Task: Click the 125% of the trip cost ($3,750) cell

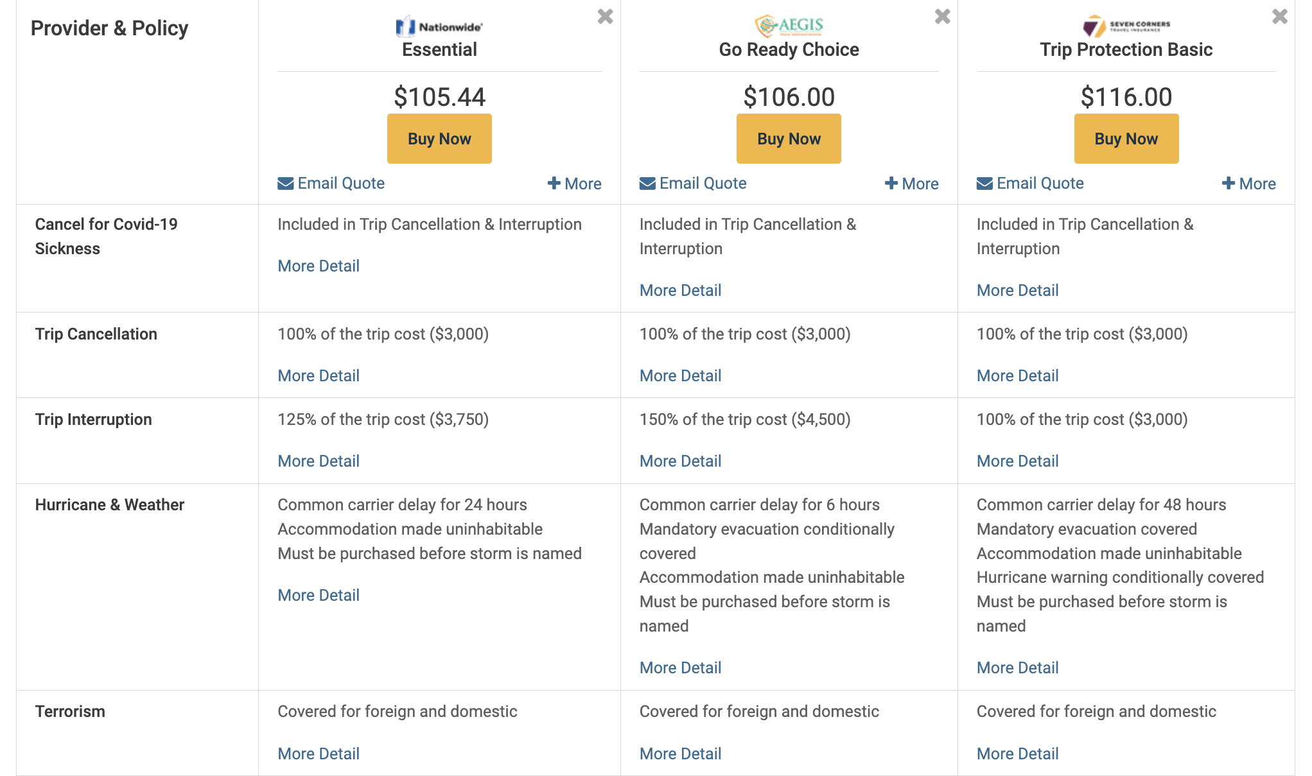Action: 383,419
